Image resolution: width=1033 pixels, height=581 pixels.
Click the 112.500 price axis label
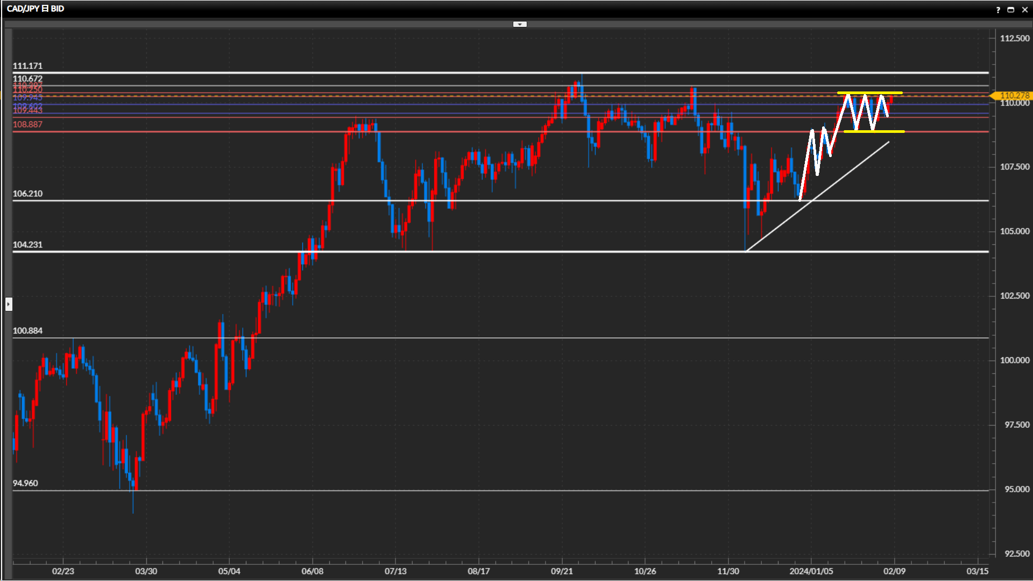click(1014, 38)
